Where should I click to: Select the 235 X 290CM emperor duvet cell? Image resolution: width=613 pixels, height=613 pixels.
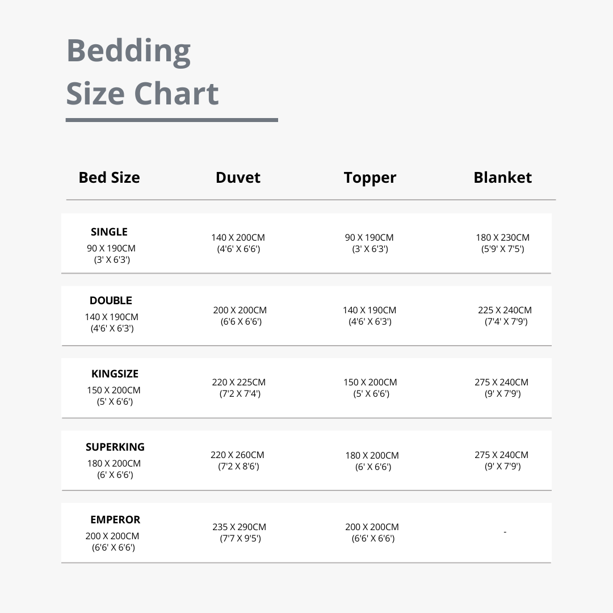coord(240,532)
